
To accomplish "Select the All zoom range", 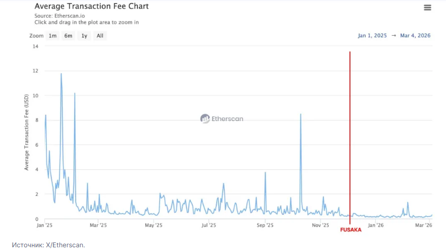I will coord(100,36).
